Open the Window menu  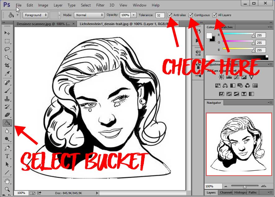pos(140,5)
